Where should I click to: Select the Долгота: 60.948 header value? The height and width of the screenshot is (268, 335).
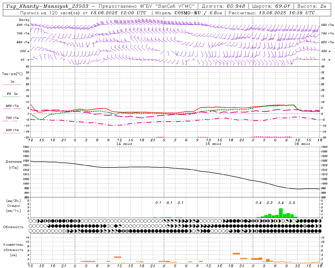click(x=224, y=6)
